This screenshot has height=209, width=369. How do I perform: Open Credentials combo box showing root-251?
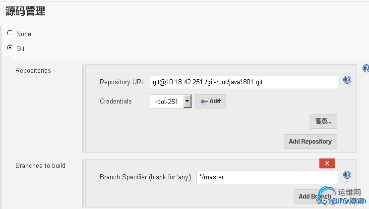pyautogui.click(x=171, y=102)
